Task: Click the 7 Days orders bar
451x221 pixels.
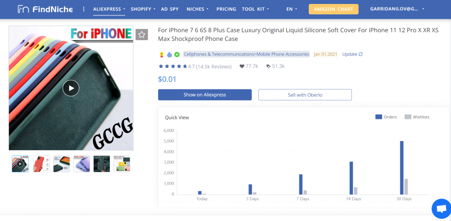Action: pyautogui.click(x=301, y=184)
